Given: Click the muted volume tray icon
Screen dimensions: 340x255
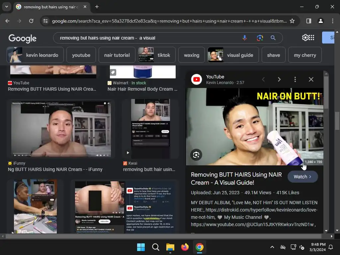Looking at the screenshot, I should 302,247.
